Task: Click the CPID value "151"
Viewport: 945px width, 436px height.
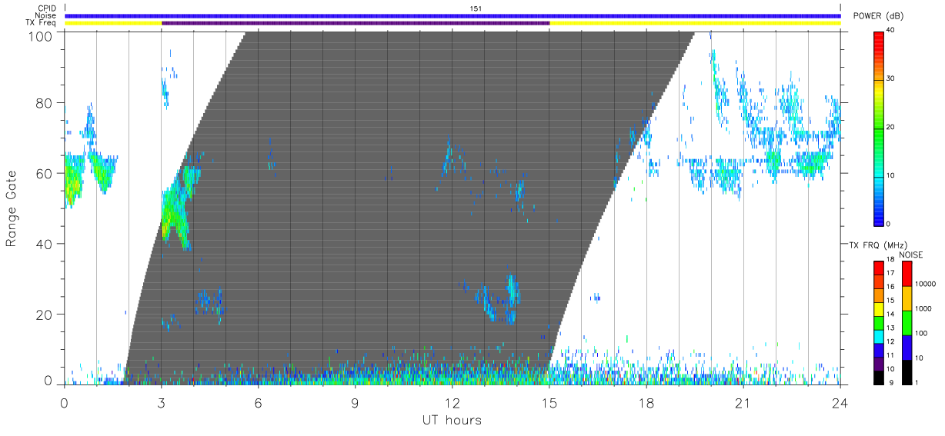Action: [x=476, y=8]
